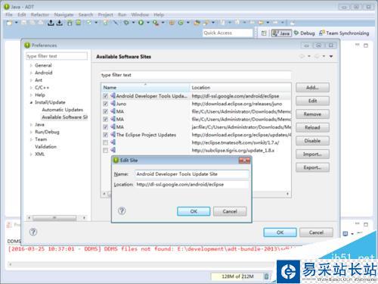Expand the Android preferences node
Viewport: 378px width, 284px height.
[31, 73]
